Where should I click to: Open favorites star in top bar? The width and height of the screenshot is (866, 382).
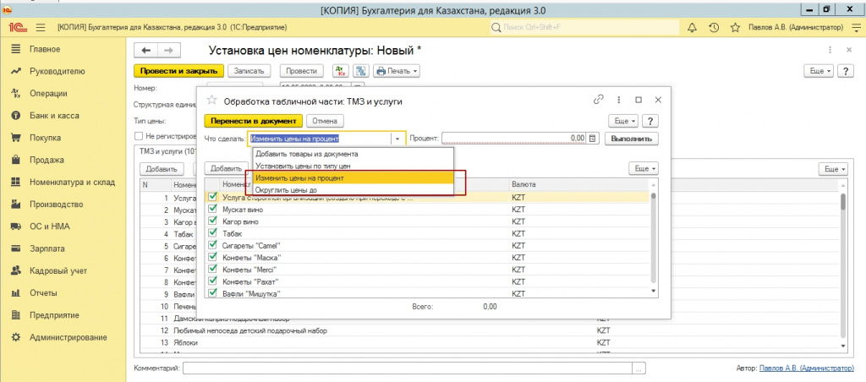(x=735, y=28)
